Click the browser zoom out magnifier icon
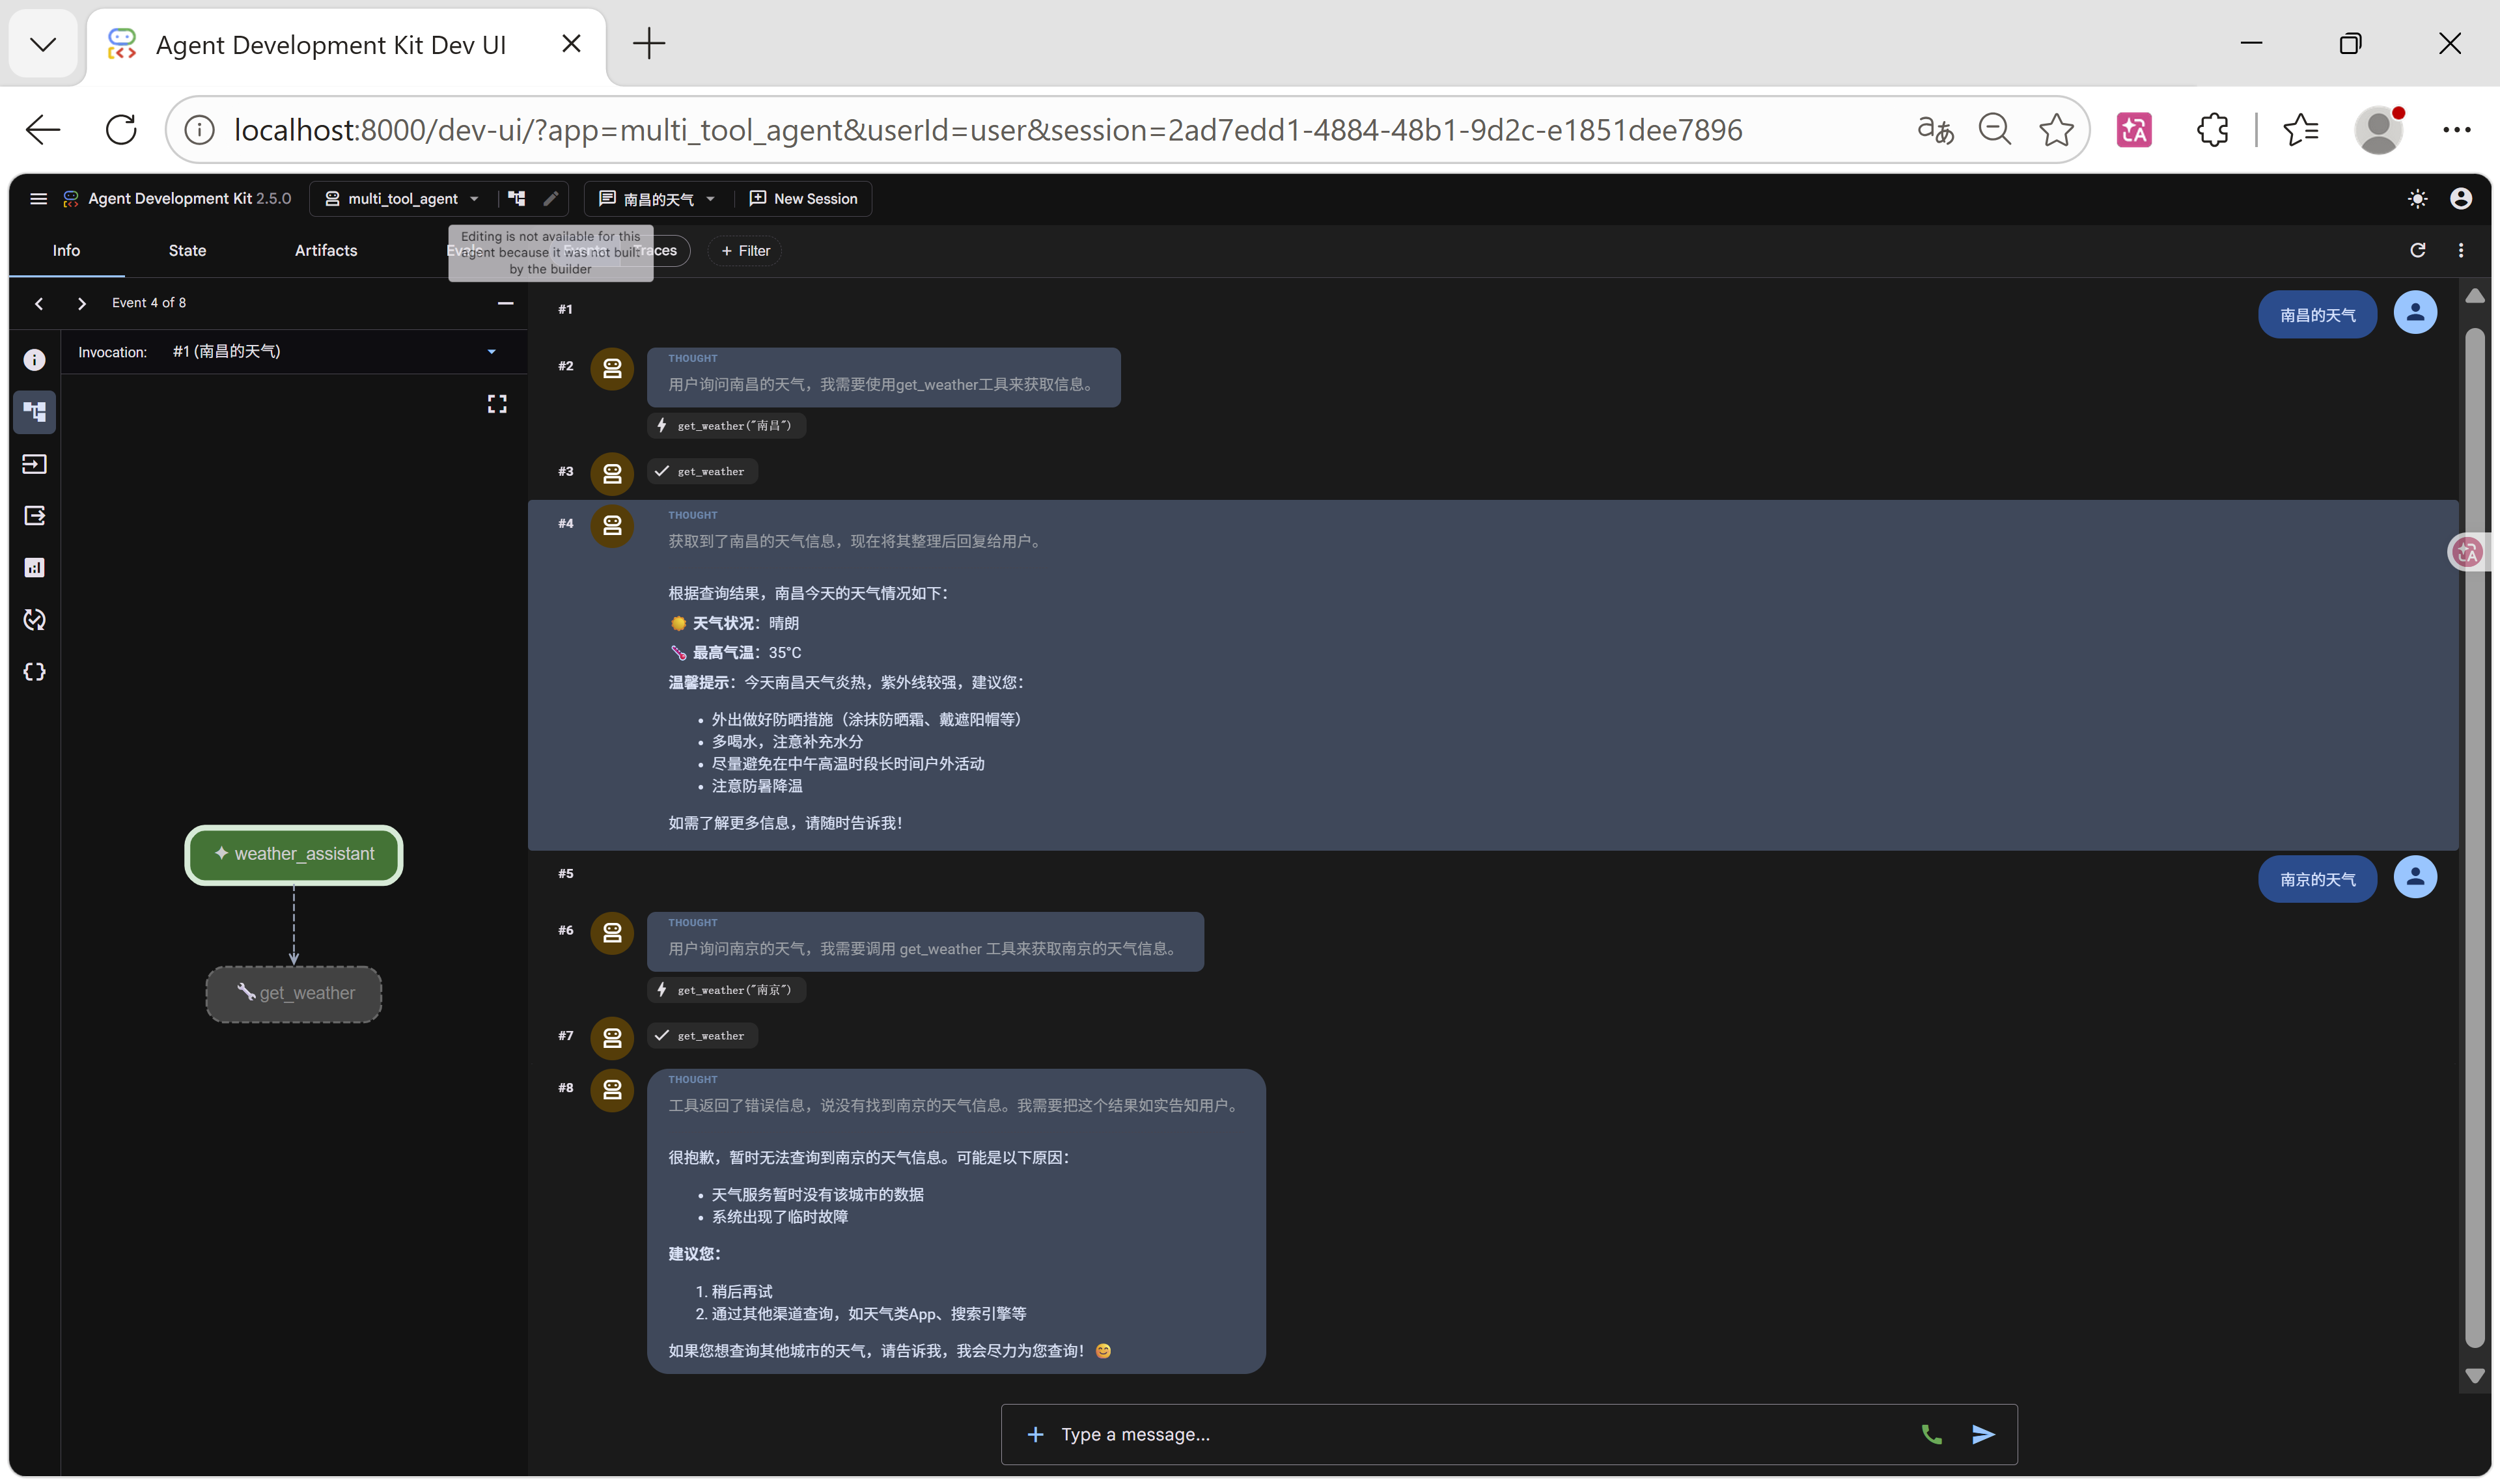 tap(1995, 130)
